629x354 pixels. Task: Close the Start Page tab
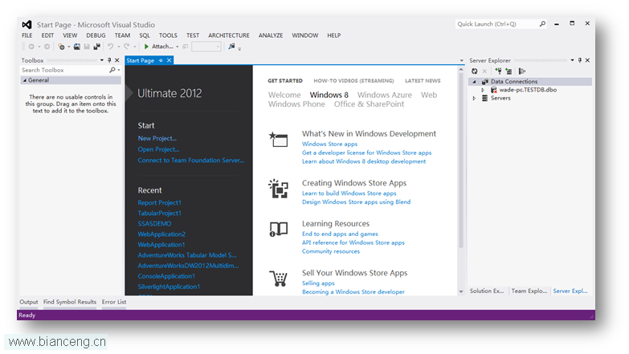[x=169, y=60]
